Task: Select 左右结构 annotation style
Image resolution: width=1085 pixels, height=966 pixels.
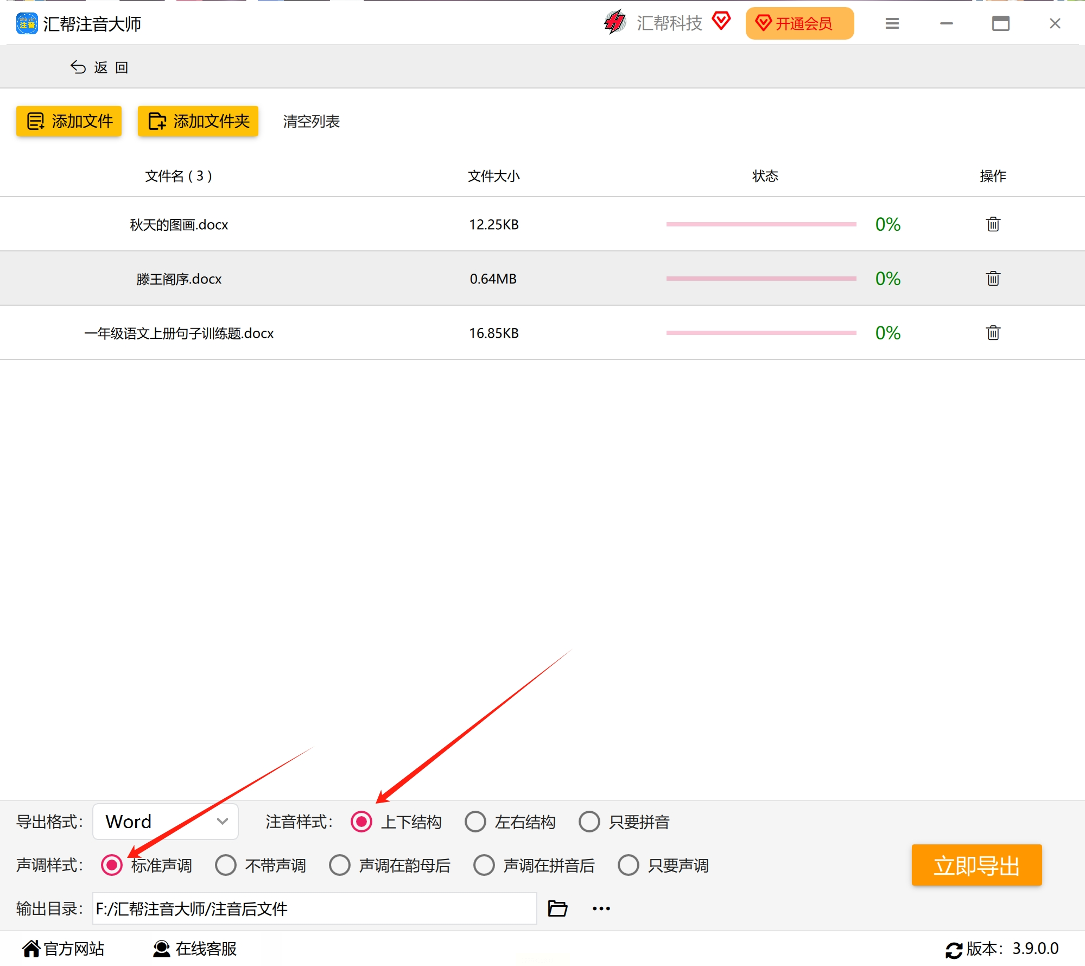Action: (x=475, y=822)
